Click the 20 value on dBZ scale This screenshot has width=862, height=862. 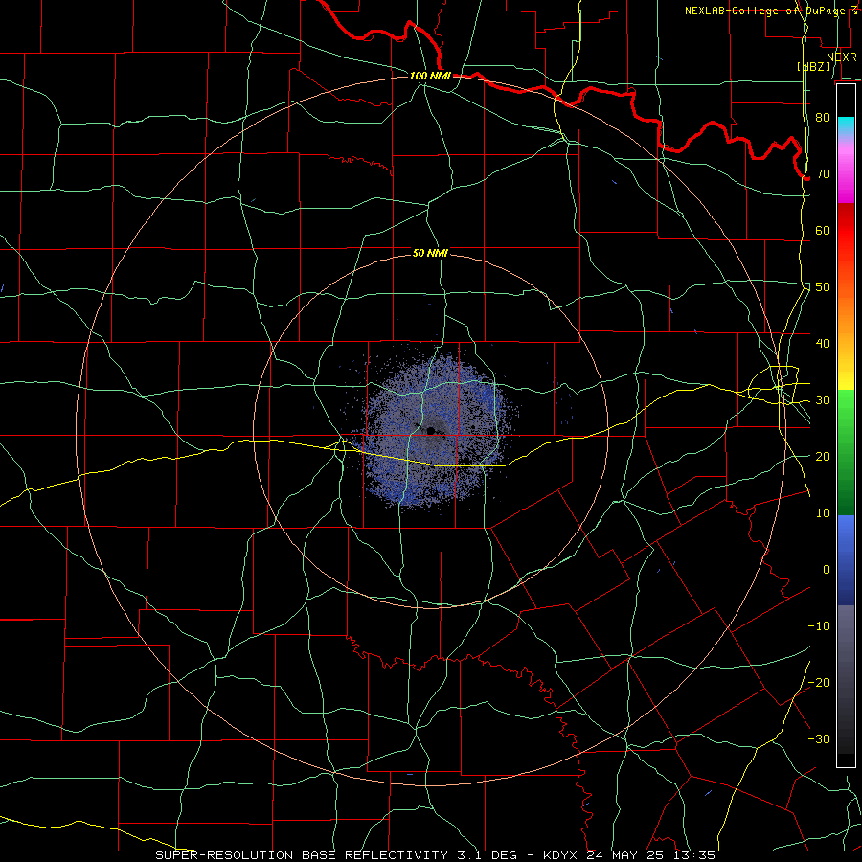click(823, 456)
